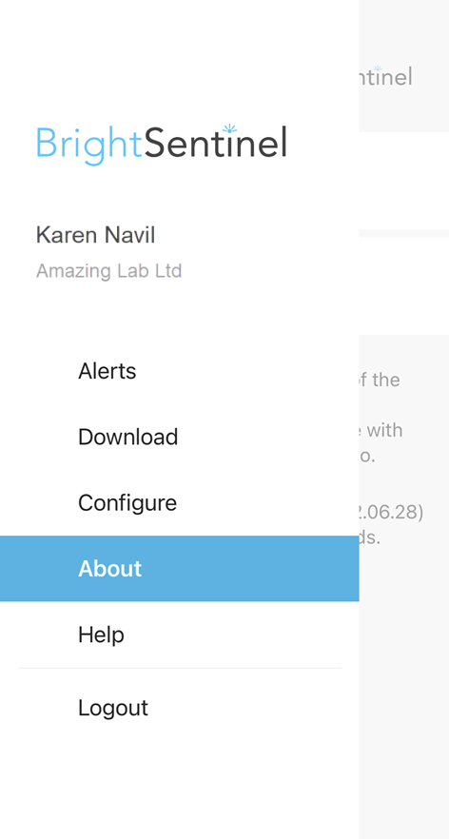Click Logout to sign out
Screen dimensions: 449x839
179,708
